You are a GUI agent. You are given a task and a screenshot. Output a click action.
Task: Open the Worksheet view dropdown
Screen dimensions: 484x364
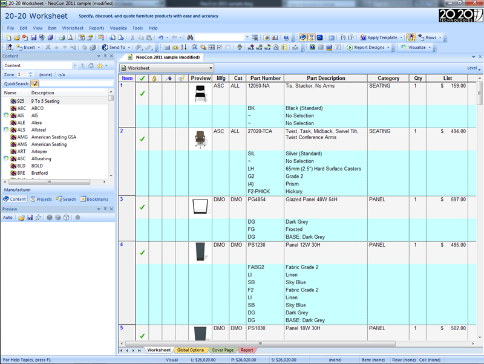(x=210, y=68)
